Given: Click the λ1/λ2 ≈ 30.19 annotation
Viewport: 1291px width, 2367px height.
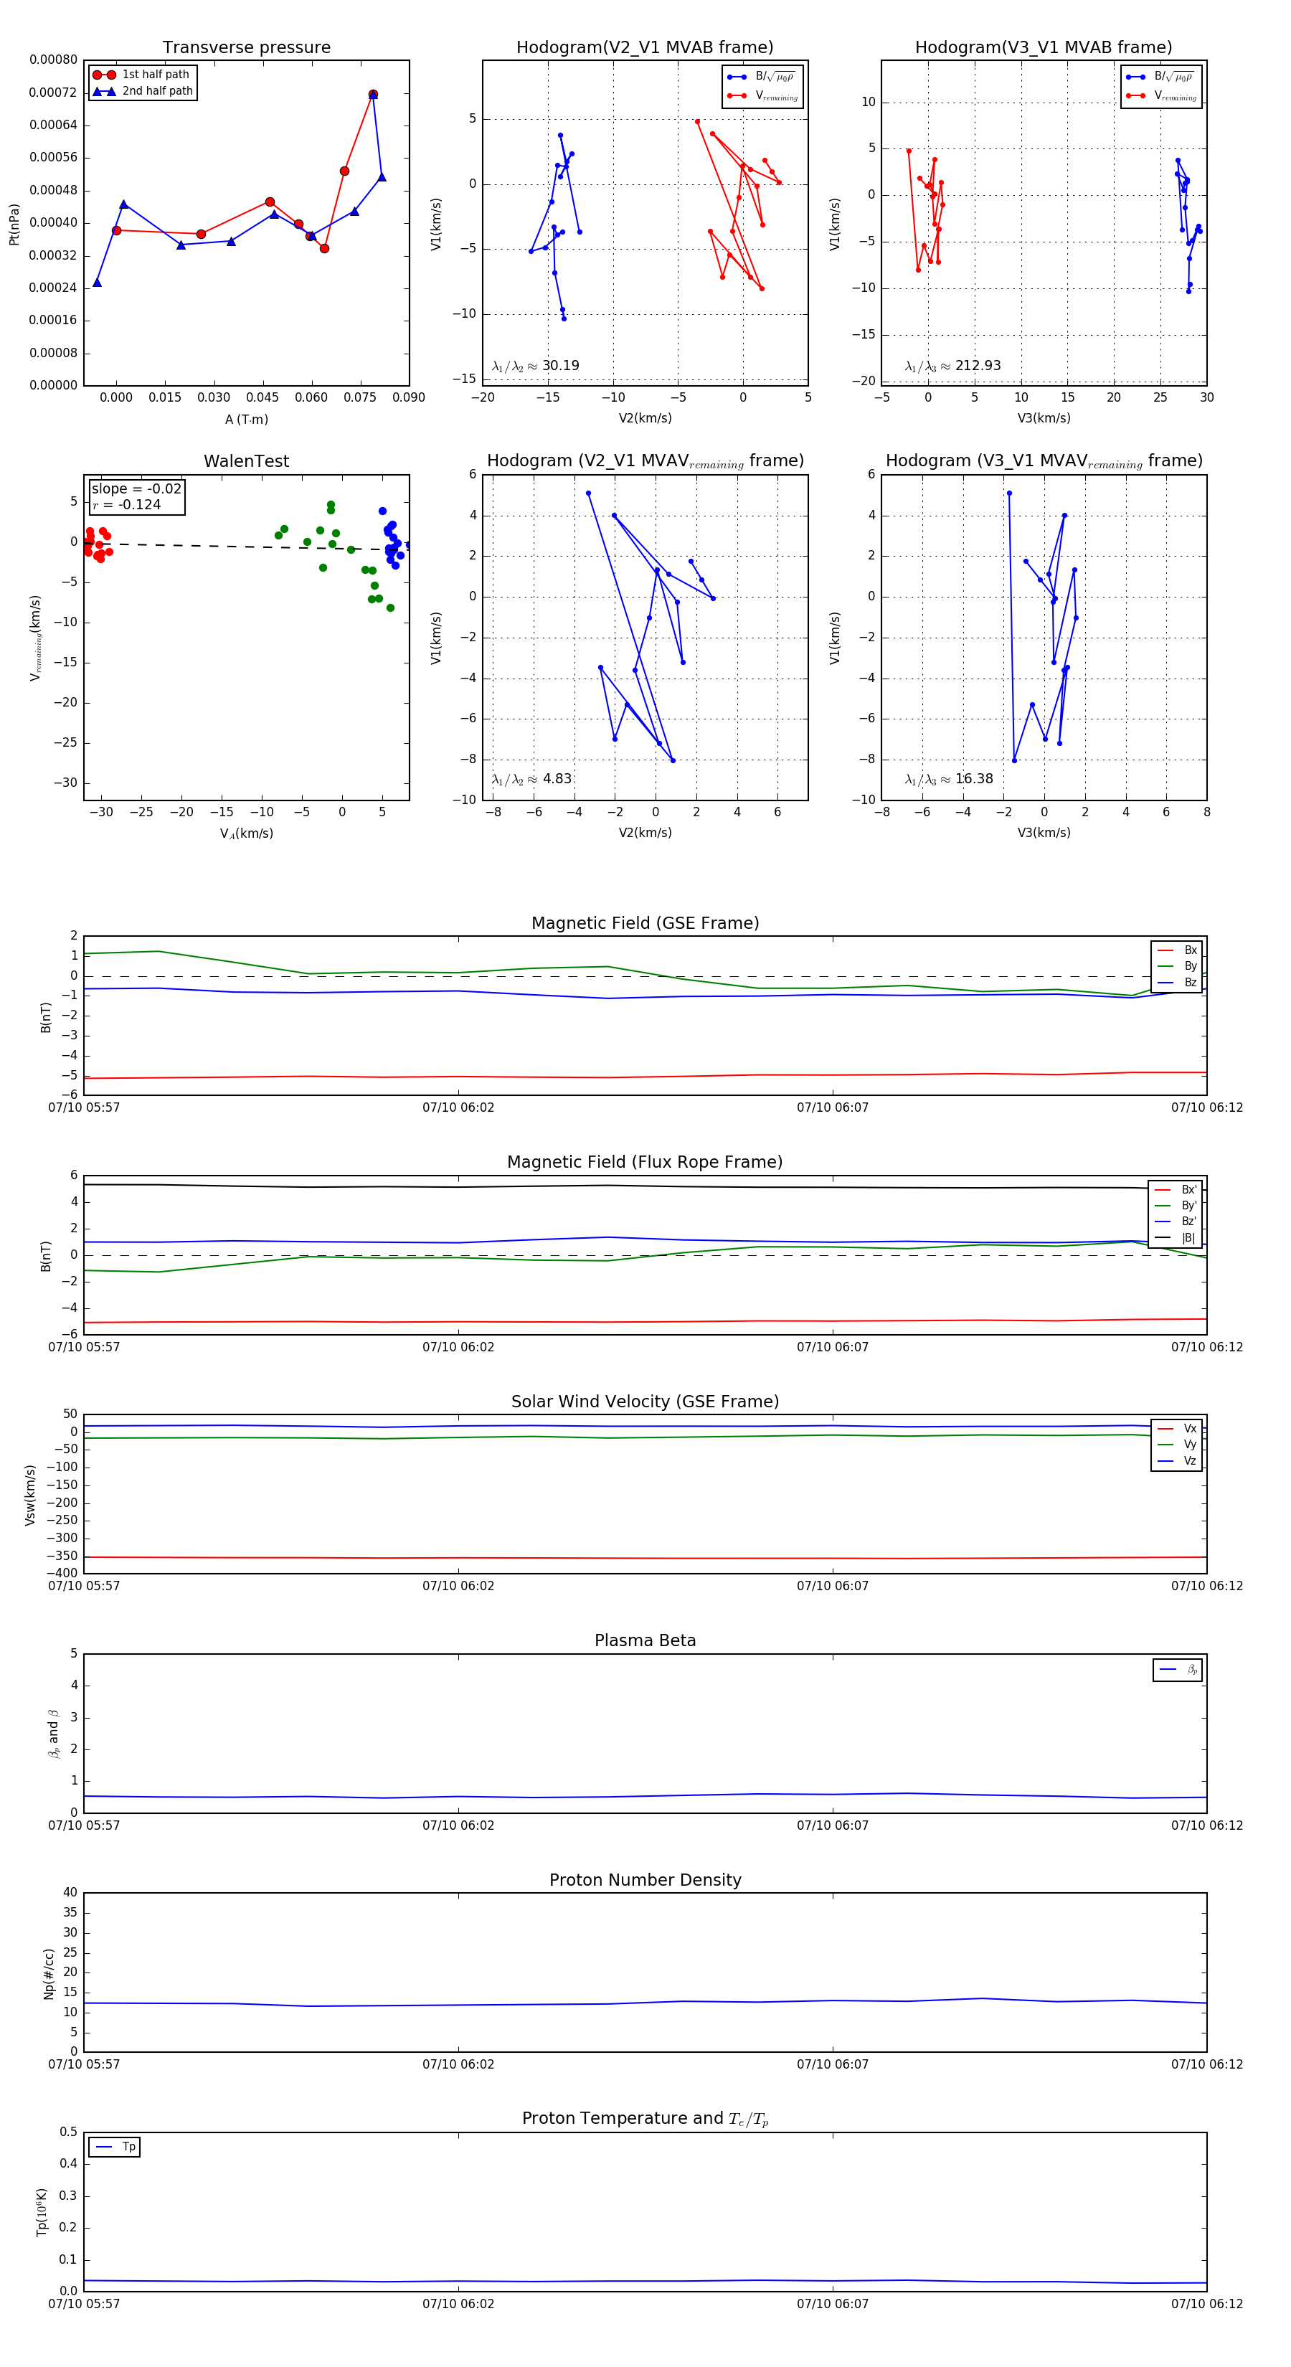Looking at the screenshot, I should [x=536, y=366].
